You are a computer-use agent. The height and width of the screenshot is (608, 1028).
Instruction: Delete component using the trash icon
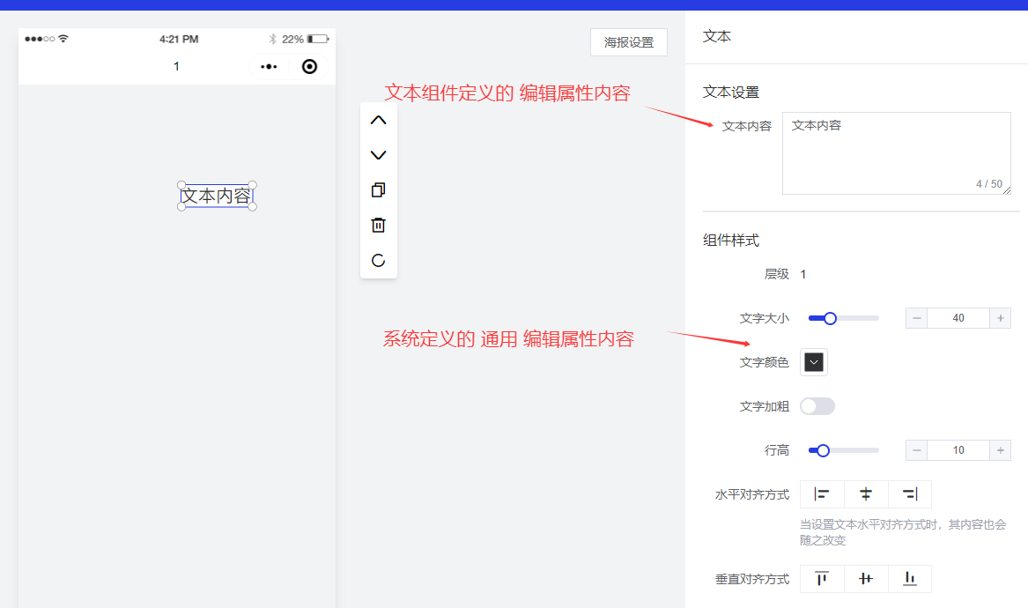(379, 226)
